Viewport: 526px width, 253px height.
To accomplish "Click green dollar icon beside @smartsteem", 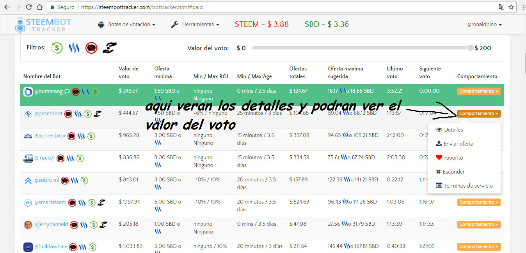I will coord(92,203).
